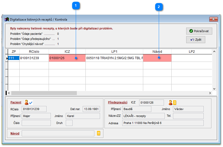The image size is (223, 147).
Task: Go back using the Zpět button
Action: coord(196,40)
